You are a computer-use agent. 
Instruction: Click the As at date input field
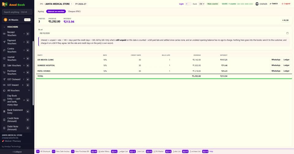tap(164, 33)
